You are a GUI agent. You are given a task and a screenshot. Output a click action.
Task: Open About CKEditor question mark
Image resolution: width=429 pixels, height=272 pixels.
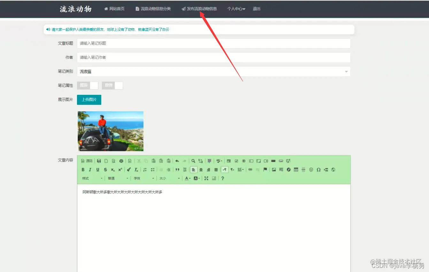pos(223,178)
